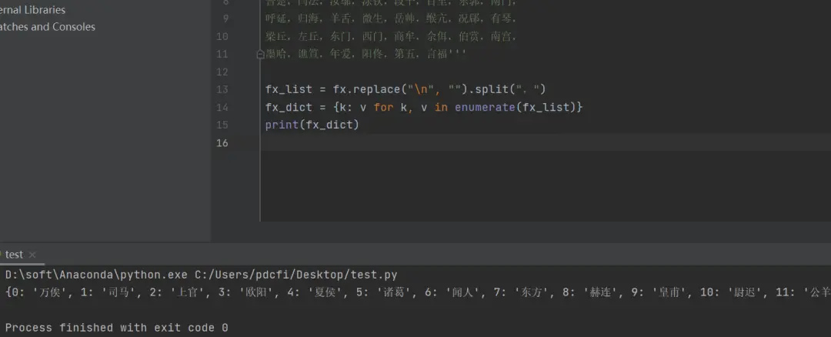Viewport: 831px width, 337px height.
Task: Open the C:/Users/pdcfi/Desktop/test.py console link
Action: point(296,275)
